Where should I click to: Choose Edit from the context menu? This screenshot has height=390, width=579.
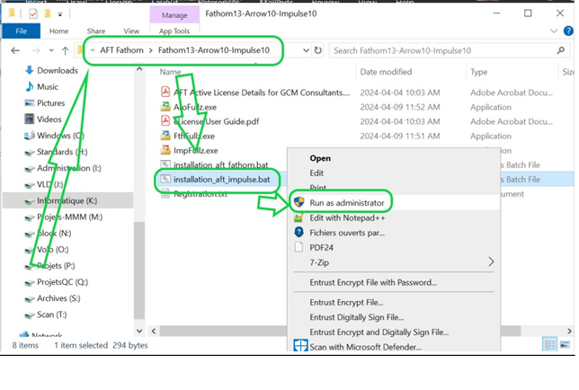pyautogui.click(x=316, y=173)
